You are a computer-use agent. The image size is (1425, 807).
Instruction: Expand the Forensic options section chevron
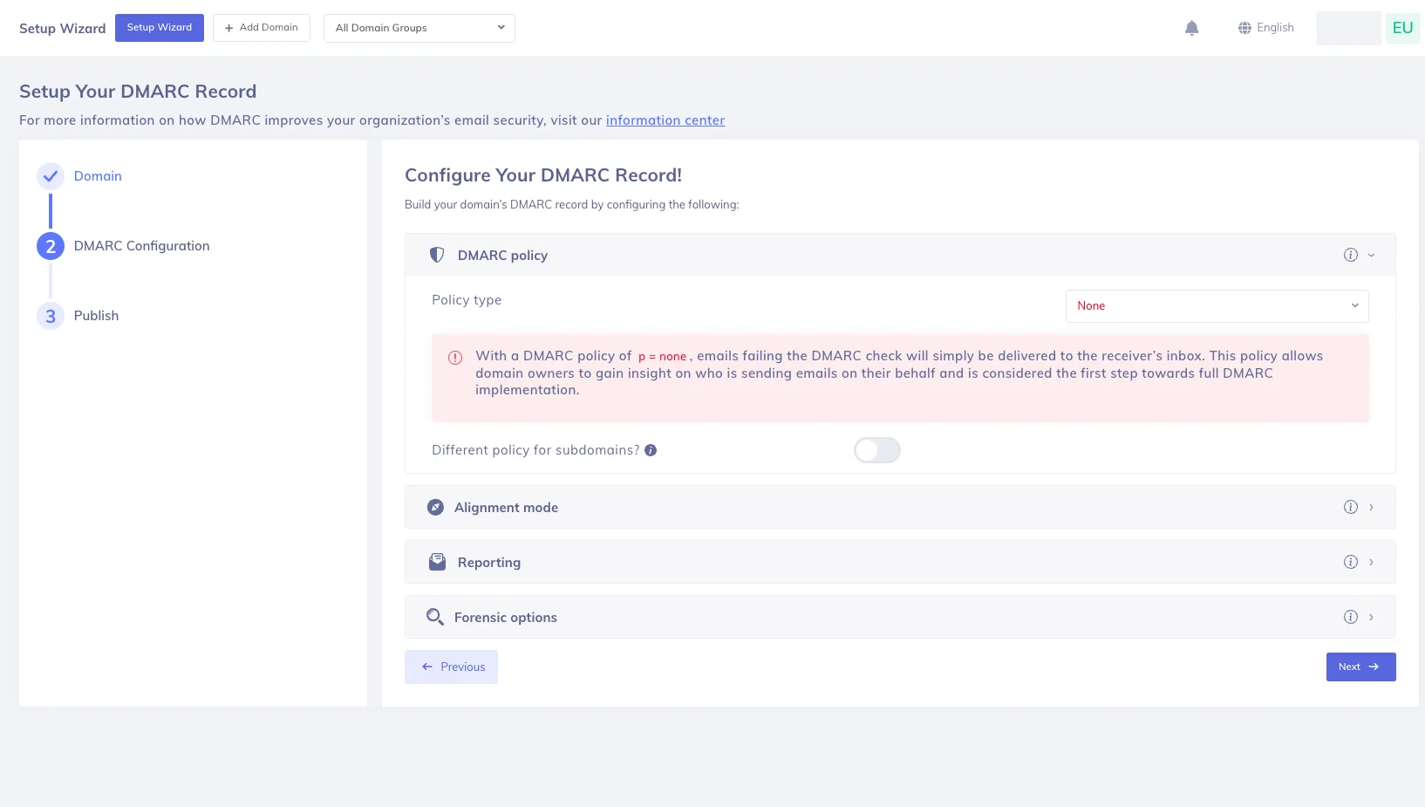coord(1371,617)
